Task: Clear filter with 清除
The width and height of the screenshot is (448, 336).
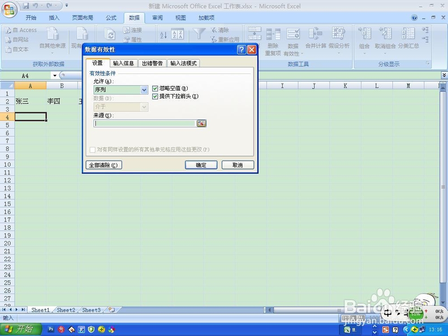Action: point(220,30)
